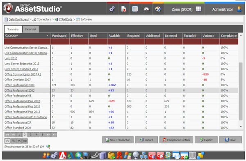Open the barcode dock icon
This screenshot has height=161, width=246.
[x=193, y=156]
